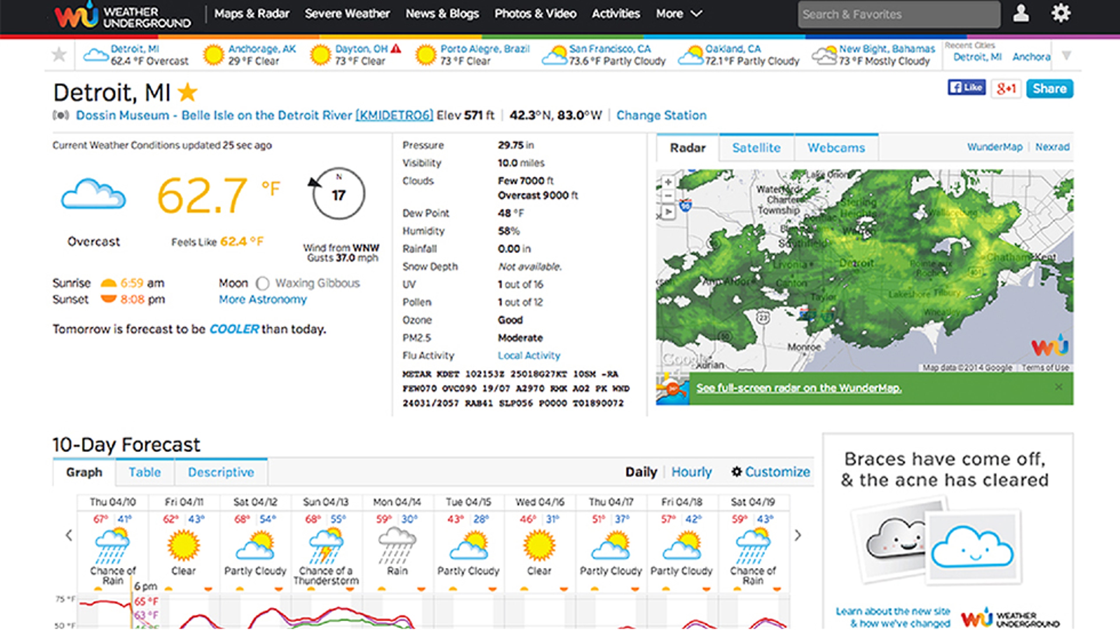
Task: Click the Search & Favorites input field
Action: coord(898,14)
